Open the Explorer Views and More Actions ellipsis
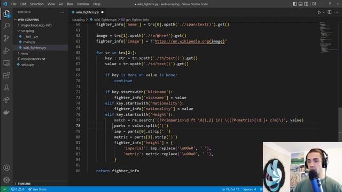This screenshot has width=342, height=192. [62, 12]
